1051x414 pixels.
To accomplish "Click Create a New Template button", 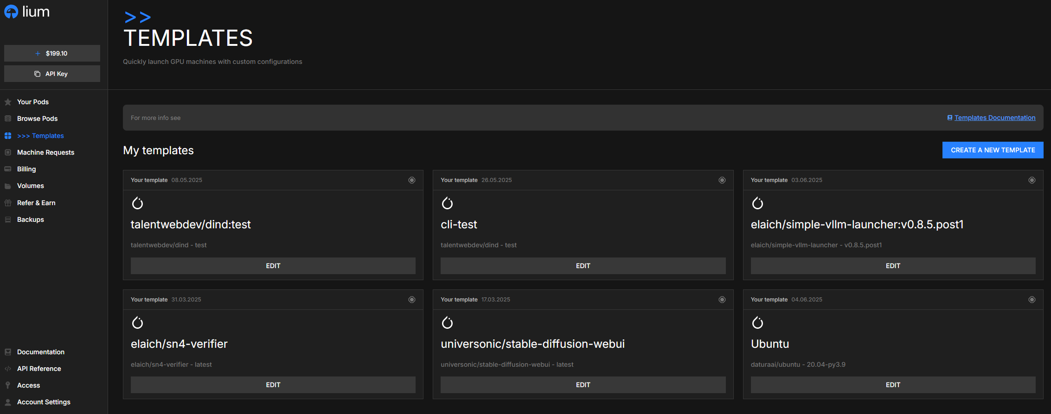I will 993,150.
